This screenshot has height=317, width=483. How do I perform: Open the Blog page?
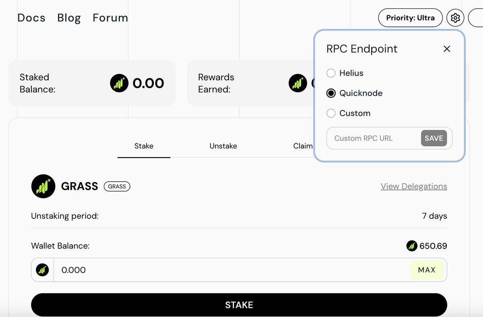point(69,18)
